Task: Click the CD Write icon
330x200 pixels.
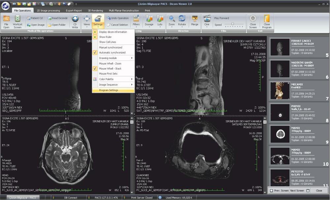Action: pos(75,19)
